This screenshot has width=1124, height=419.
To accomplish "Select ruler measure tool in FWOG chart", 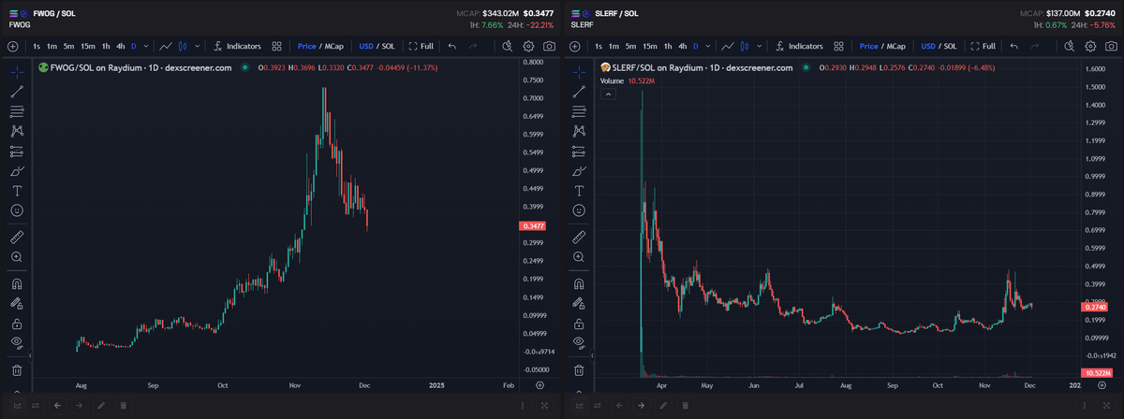I will [x=17, y=237].
